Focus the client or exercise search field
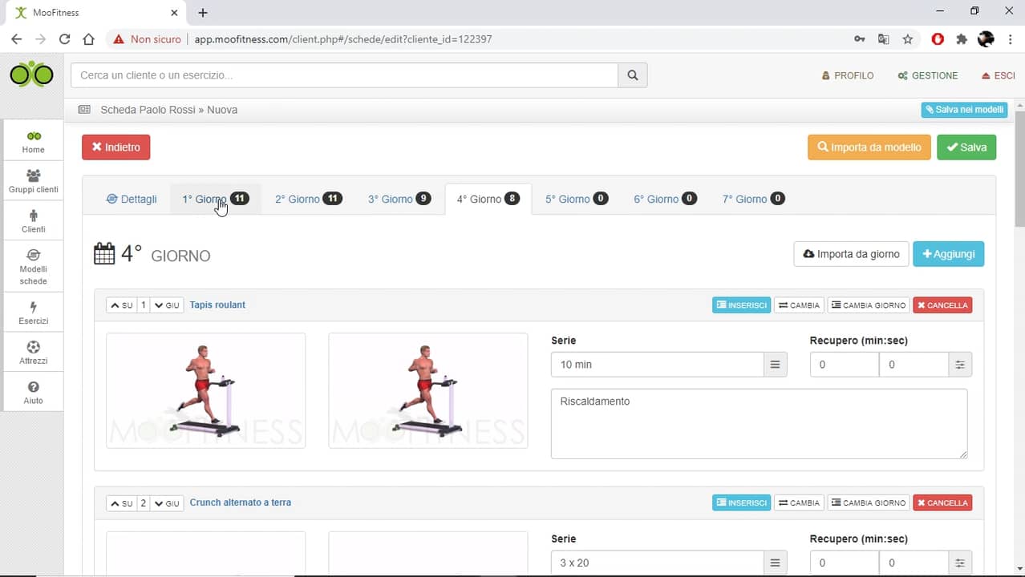 click(x=344, y=75)
